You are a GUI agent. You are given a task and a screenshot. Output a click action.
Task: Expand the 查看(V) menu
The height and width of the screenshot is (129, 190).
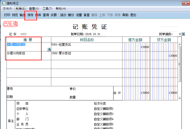tap(34, 9)
